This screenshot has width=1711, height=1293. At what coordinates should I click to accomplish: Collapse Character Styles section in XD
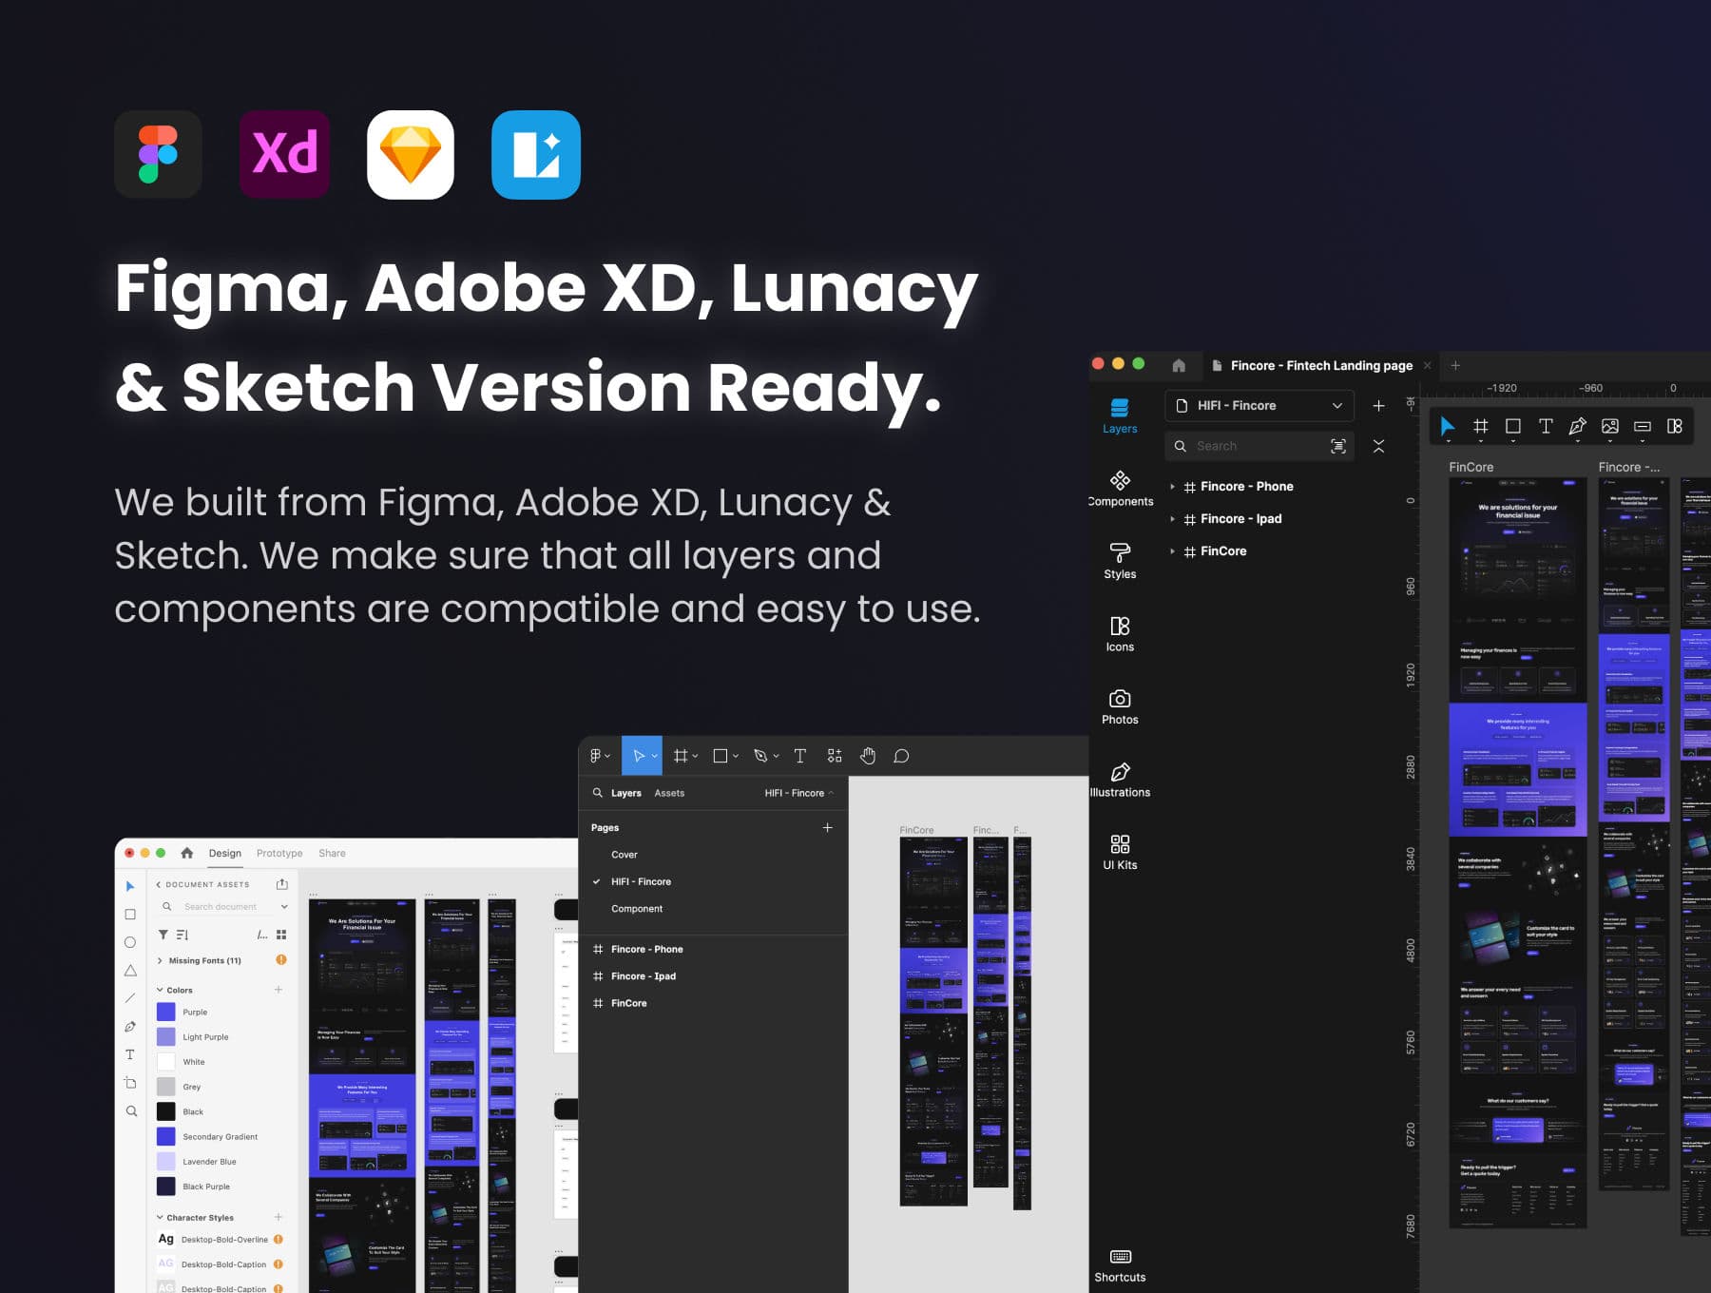pos(160,1217)
